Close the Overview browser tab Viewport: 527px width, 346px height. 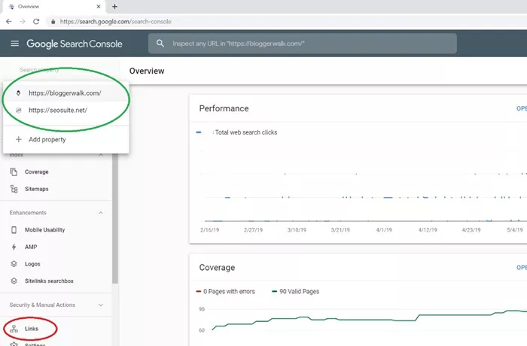98,6
